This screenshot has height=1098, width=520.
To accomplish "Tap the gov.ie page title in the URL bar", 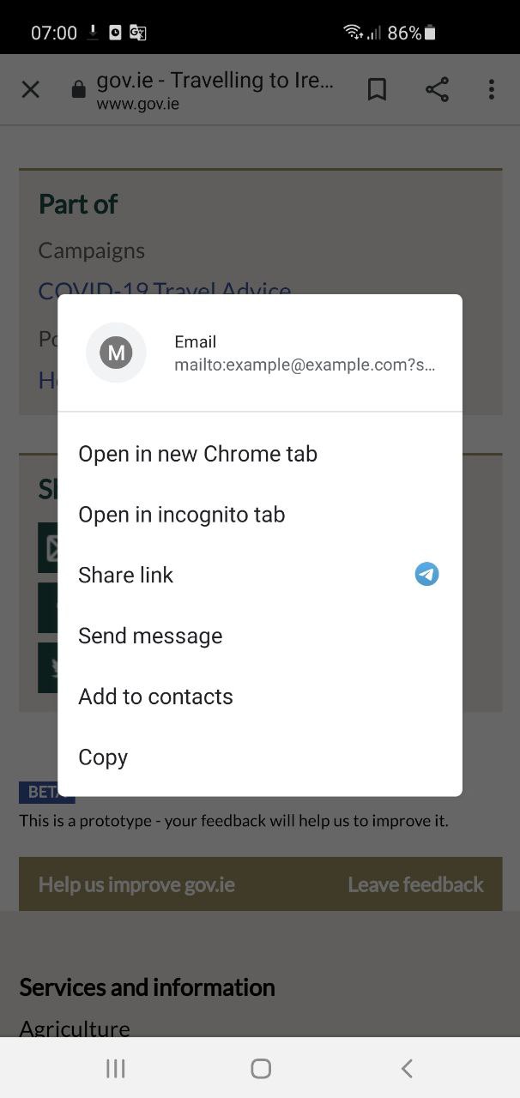I will (x=215, y=80).
